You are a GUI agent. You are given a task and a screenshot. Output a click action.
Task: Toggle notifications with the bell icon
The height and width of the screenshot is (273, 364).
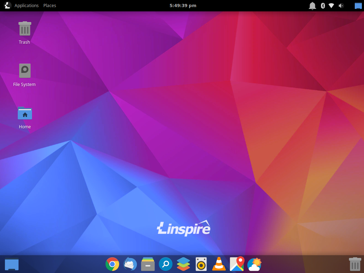click(x=312, y=5)
